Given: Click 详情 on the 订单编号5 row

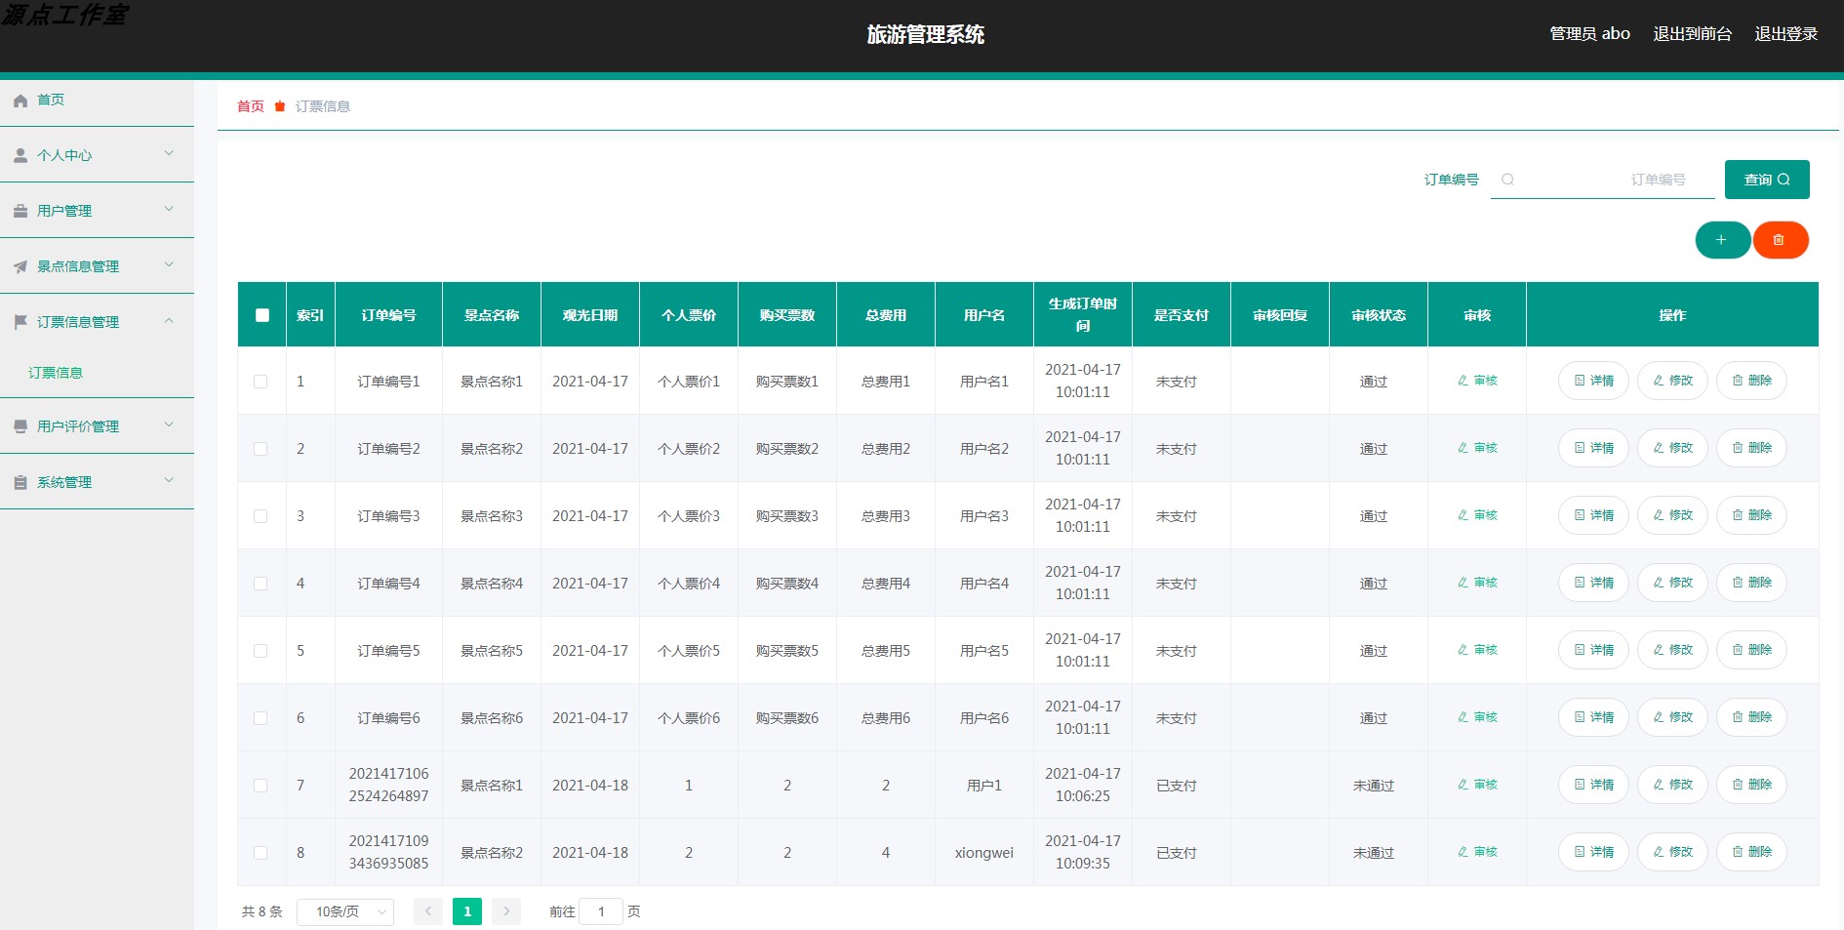Looking at the screenshot, I should [x=1593, y=650].
